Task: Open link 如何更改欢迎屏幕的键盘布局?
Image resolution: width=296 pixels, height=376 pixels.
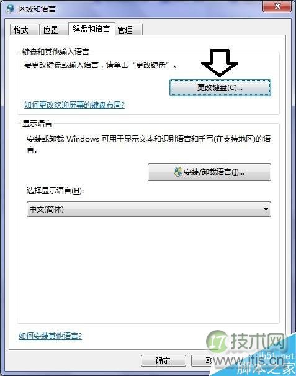Action: [x=74, y=105]
